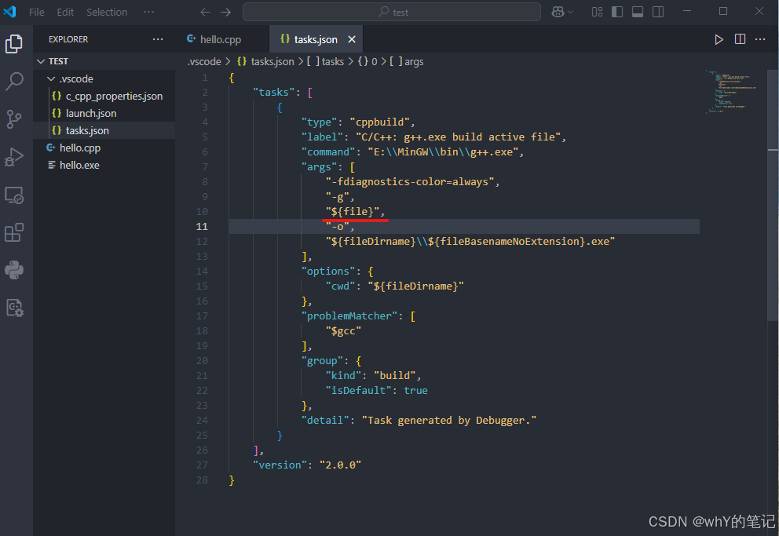Open the Explorer view in activity bar
The image size is (779, 536).
click(14, 44)
